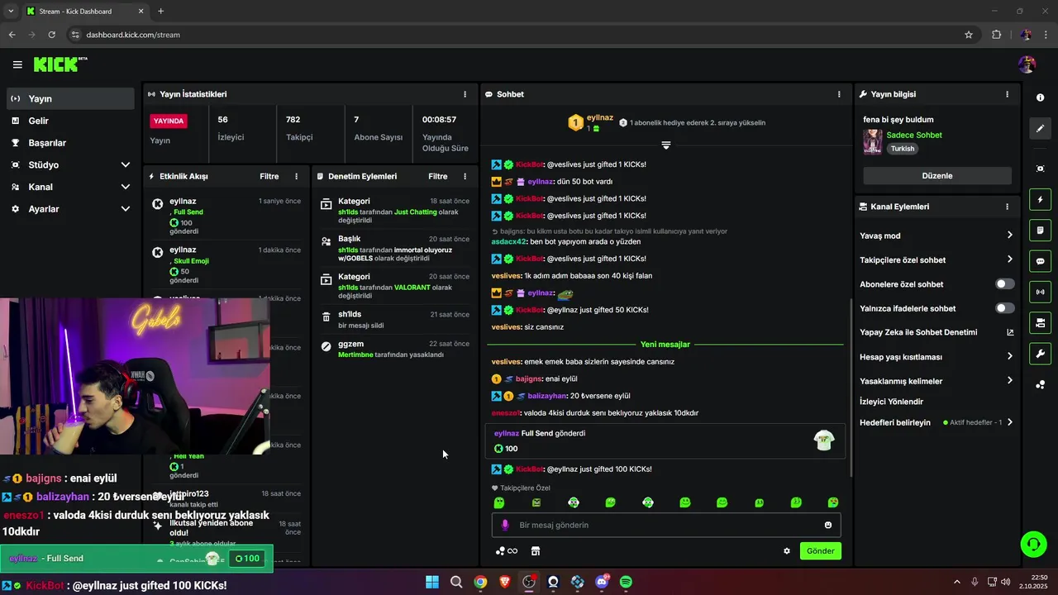This screenshot has width=1058, height=595.
Task: Click the Düzenle button
Action: click(x=937, y=176)
